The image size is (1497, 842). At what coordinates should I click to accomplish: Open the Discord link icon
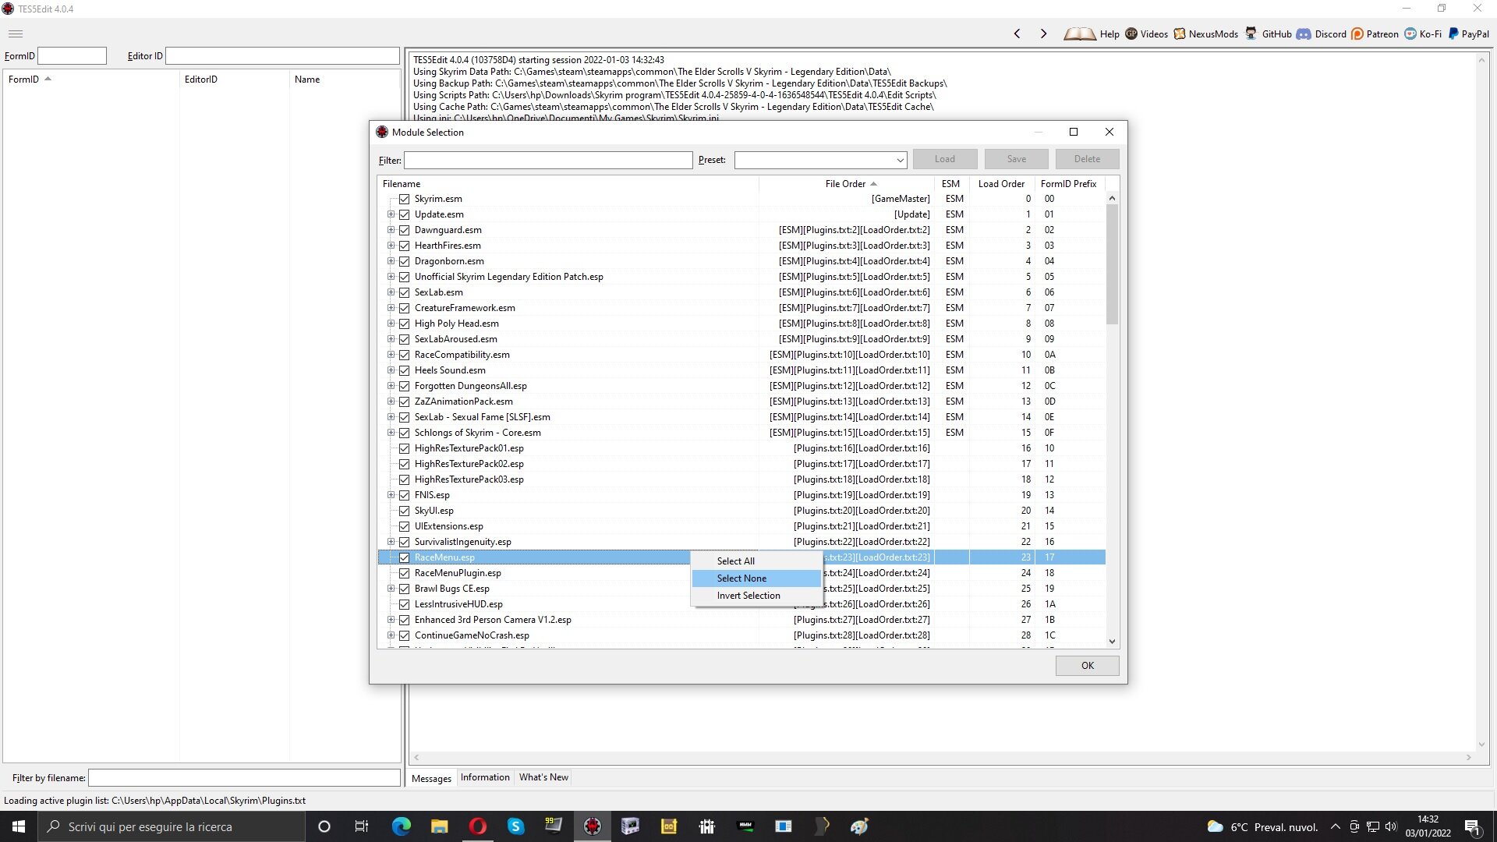click(1304, 34)
